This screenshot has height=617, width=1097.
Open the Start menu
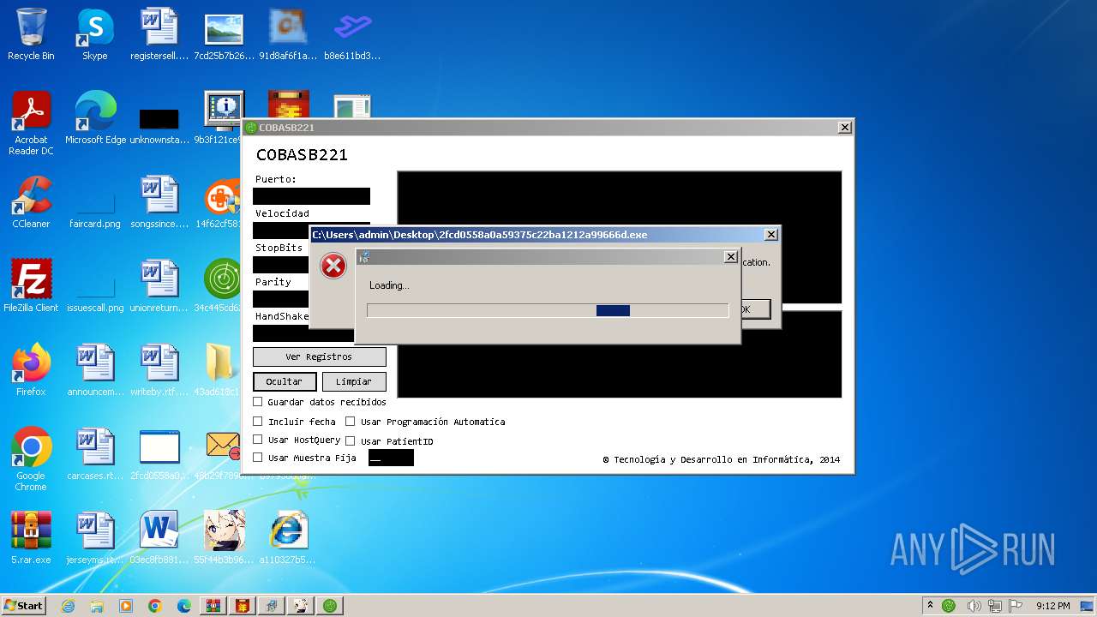tap(23, 605)
